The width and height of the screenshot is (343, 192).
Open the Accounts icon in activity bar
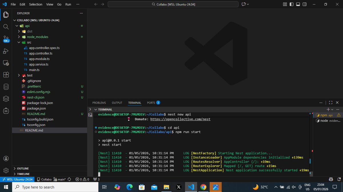(6, 158)
